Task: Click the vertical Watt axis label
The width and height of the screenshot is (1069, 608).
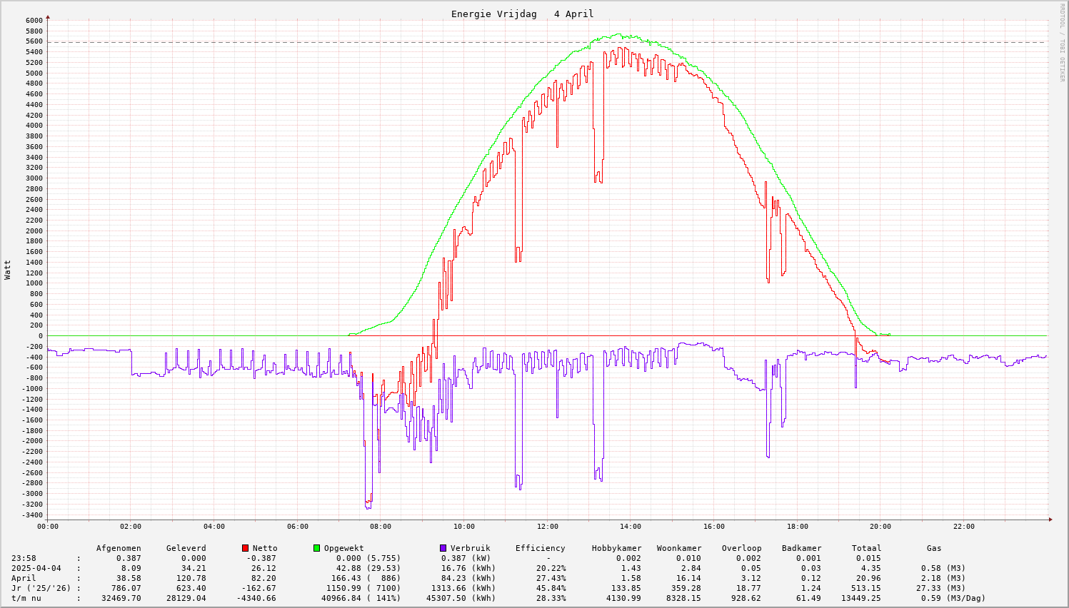Action: pos(8,269)
